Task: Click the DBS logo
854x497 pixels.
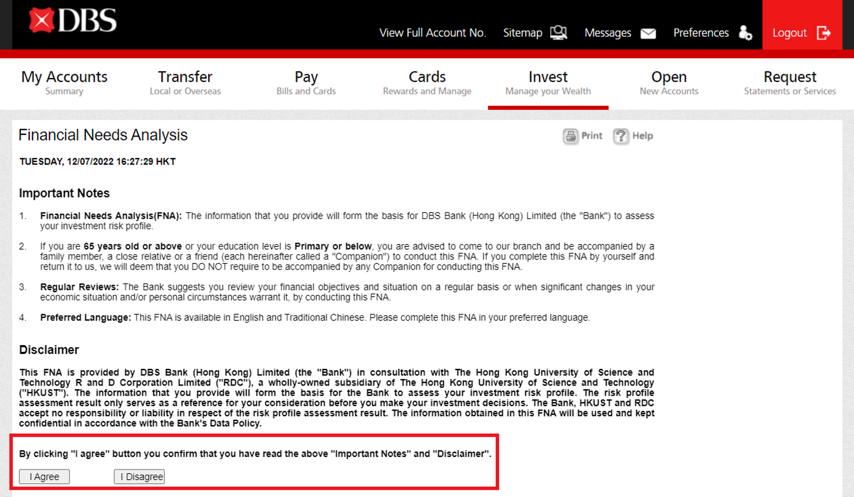Action: click(x=73, y=20)
